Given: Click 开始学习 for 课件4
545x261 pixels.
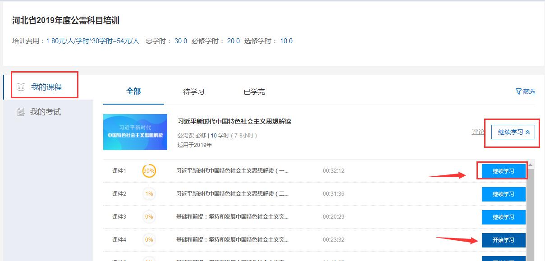Looking at the screenshot, I should coord(504,240).
